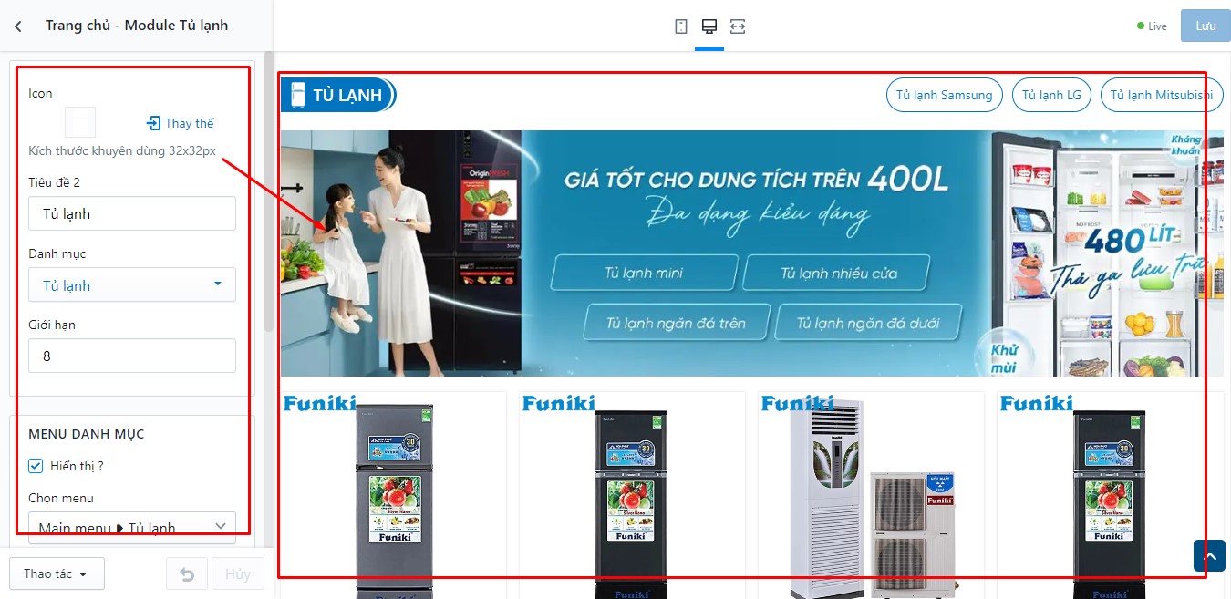
Task: Open the Danh mục dropdown
Action: click(132, 284)
